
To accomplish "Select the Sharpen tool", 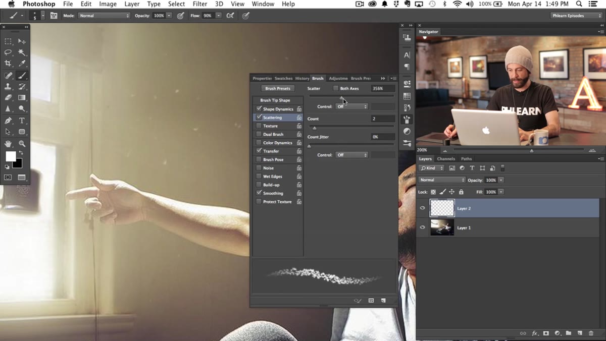I will (x=8, y=109).
